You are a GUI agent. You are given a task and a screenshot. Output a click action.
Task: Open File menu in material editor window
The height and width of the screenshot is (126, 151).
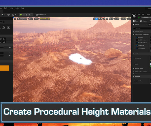click(139, 14)
